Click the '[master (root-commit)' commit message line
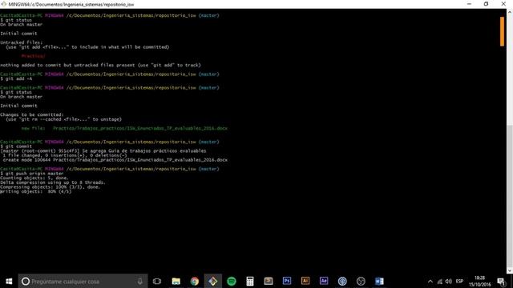This screenshot has width=513, height=288. [x=103, y=151]
